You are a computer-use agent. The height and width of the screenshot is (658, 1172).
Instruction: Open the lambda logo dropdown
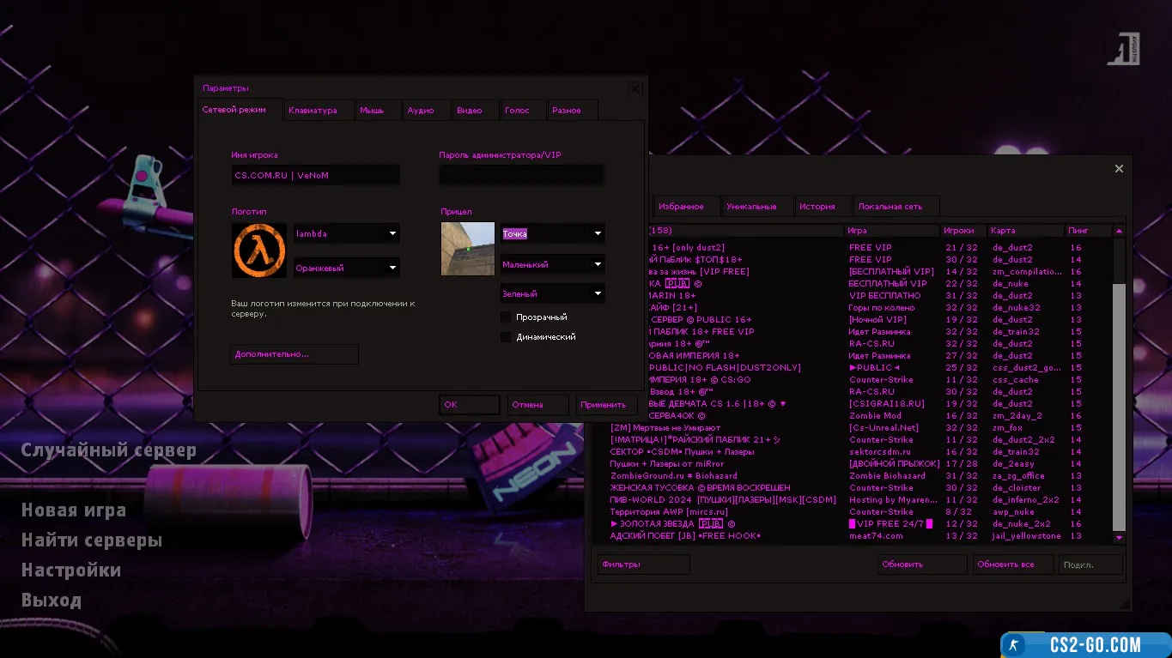tap(346, 233)
